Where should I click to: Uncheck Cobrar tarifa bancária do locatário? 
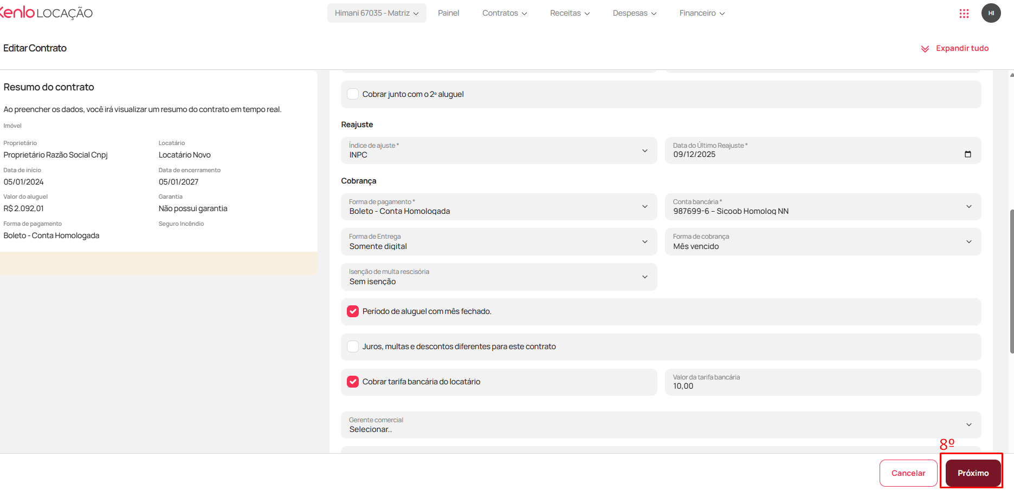pyautogui.click(x=353, y=382)
